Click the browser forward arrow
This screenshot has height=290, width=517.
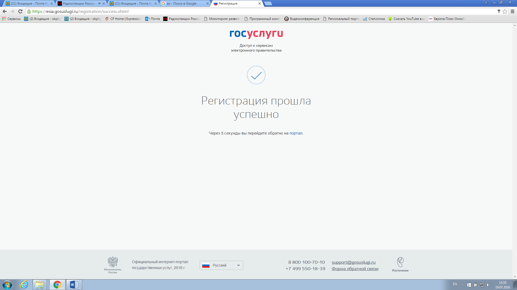coord(12,11)
